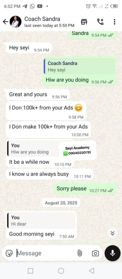The width and height of the screenshot is (122, 279).
Task: Select the 'Sorry please' message bubble
Action: tap(85, 189)
